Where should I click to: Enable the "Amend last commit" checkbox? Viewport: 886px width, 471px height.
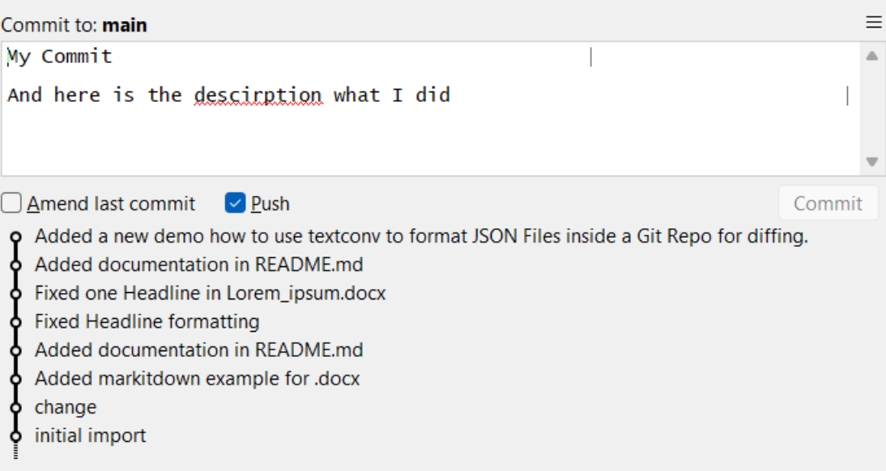(11, 203)
